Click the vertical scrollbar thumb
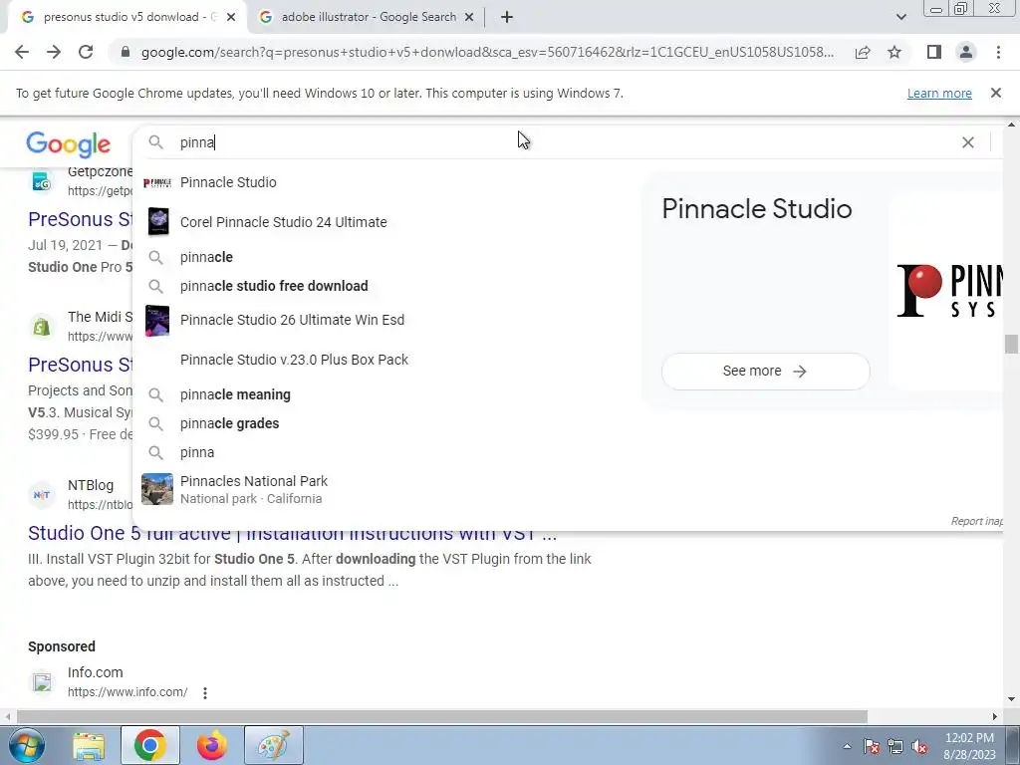This screenshot has height=765, width=1020. [1010, 344]
